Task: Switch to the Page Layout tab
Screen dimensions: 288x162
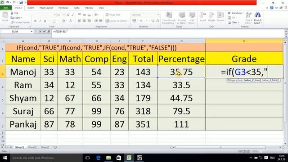Action: click(x=46, y=8)
